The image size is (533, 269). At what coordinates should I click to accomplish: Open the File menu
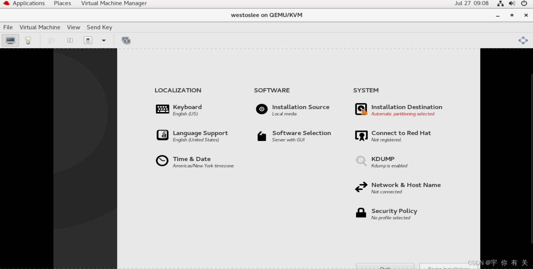(x=8, y=27)
